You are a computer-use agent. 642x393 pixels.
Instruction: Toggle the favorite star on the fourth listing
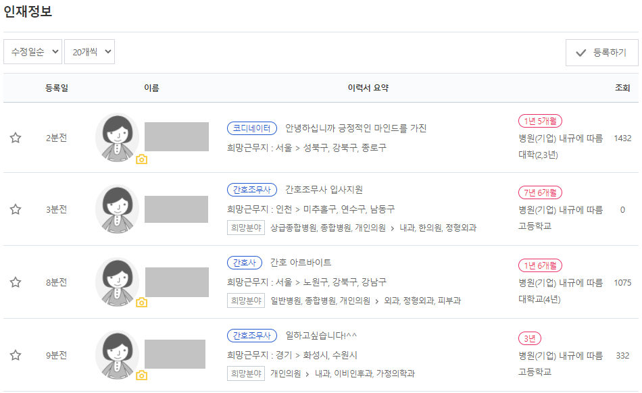point(14,354)
